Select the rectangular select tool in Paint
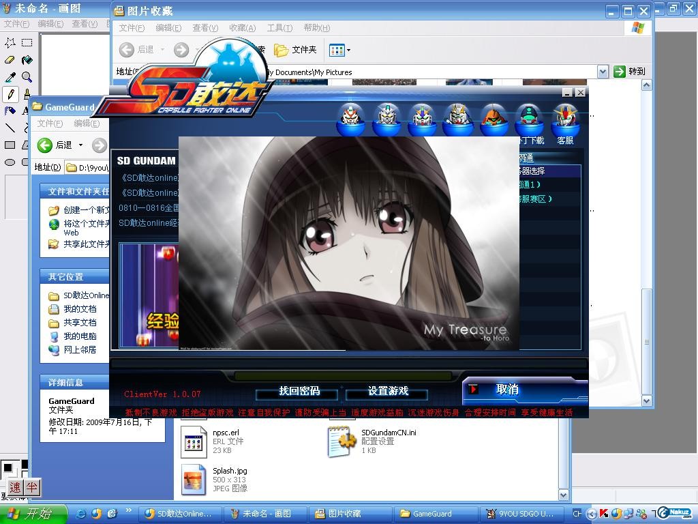 pyautogui.click(x=27, y=43)
